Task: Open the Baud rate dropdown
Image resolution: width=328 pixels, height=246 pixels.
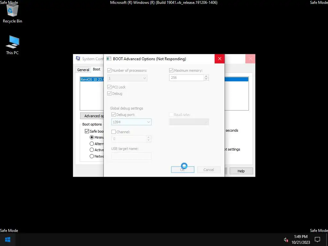Action: click(x=189, y=122)
